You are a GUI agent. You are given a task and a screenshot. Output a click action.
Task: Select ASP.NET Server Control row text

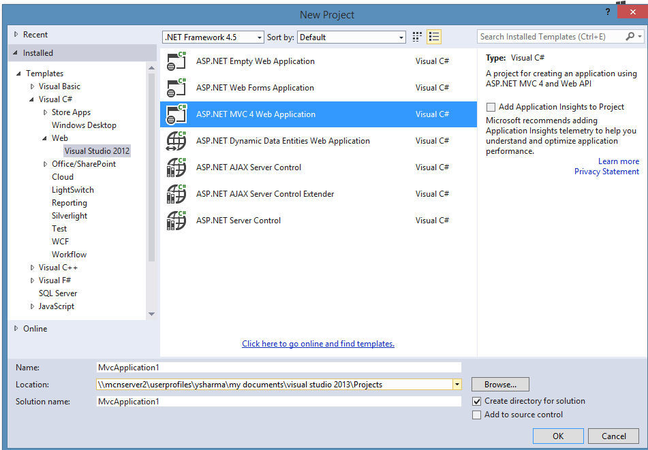pos(238,221)
